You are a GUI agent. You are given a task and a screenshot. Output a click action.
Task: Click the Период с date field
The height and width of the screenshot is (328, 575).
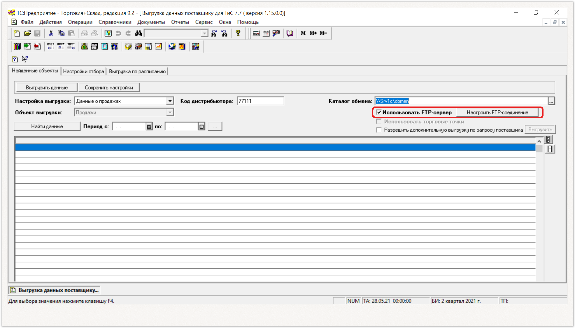[x=129, y=126]
